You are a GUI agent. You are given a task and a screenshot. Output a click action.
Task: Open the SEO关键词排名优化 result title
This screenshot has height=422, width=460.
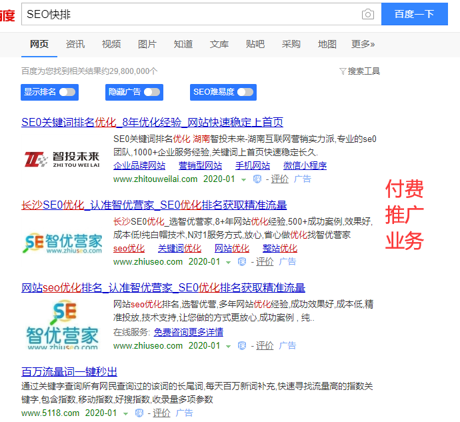(x=152, y=122)
